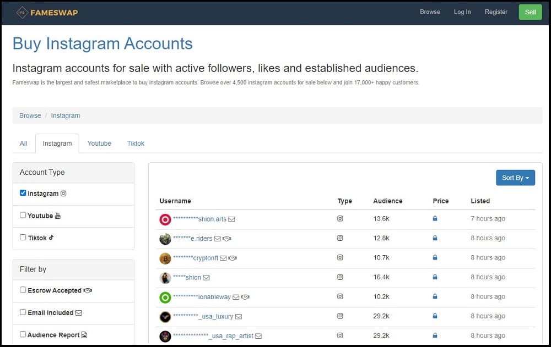Click the 13.6k audience value
This screenshot has height=347, width=551.
(381, 218)
